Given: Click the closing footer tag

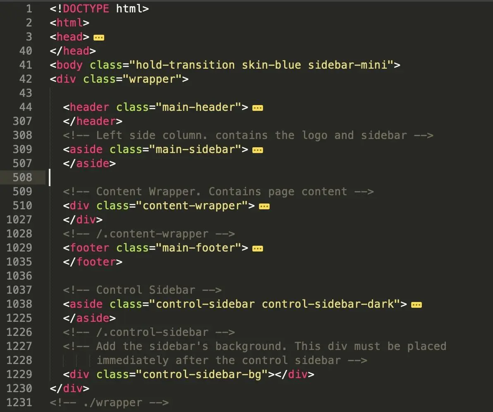Looking at the screenshot, I should coord(93,262).
